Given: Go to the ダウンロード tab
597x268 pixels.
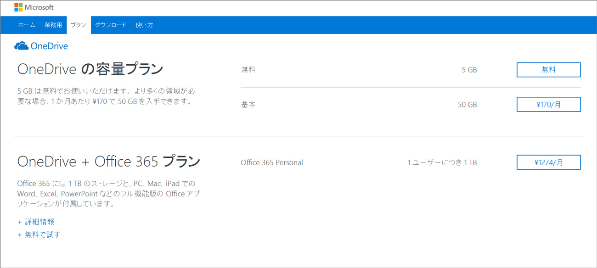Looking at the screenshot, I should coord(111,25).
